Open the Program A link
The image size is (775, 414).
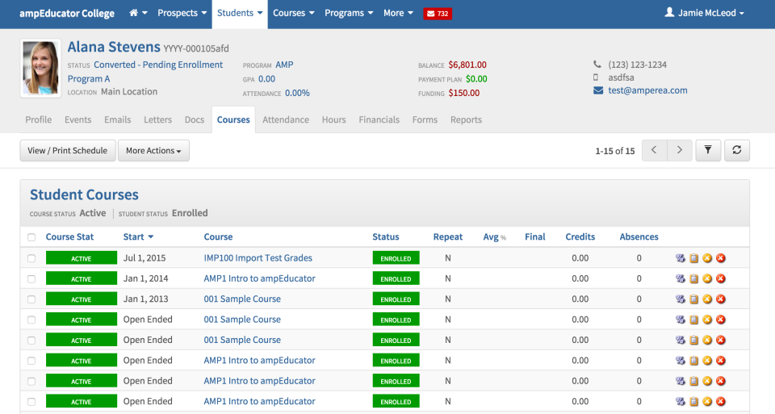pos(89,78)
